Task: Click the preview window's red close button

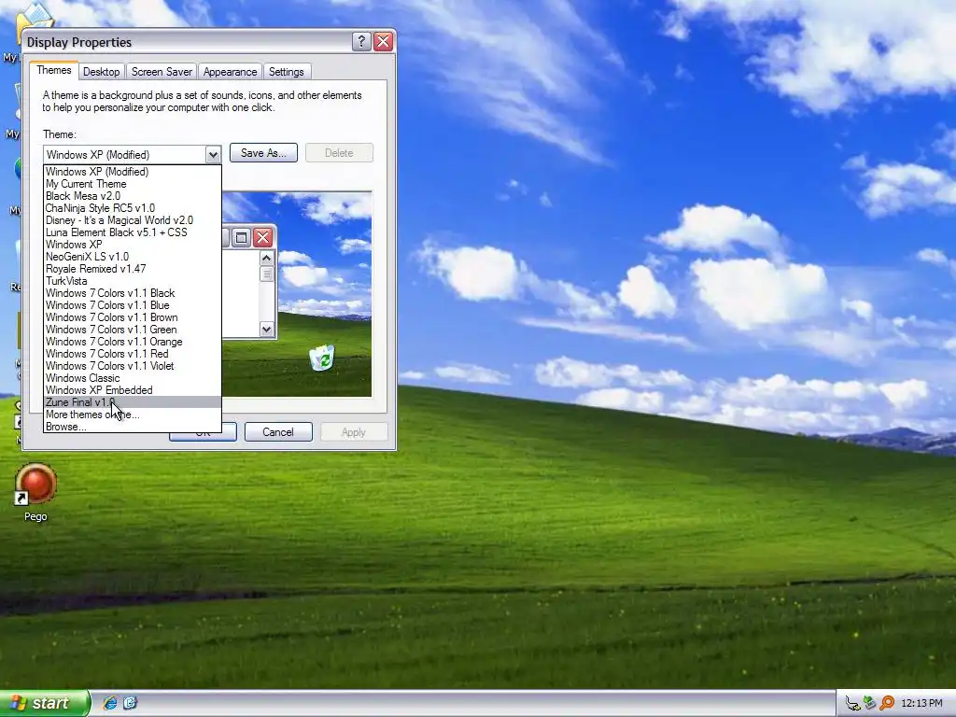Action: coord(262,237)
